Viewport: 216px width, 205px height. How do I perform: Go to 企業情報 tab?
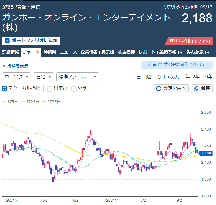click(x=89, y=52)
